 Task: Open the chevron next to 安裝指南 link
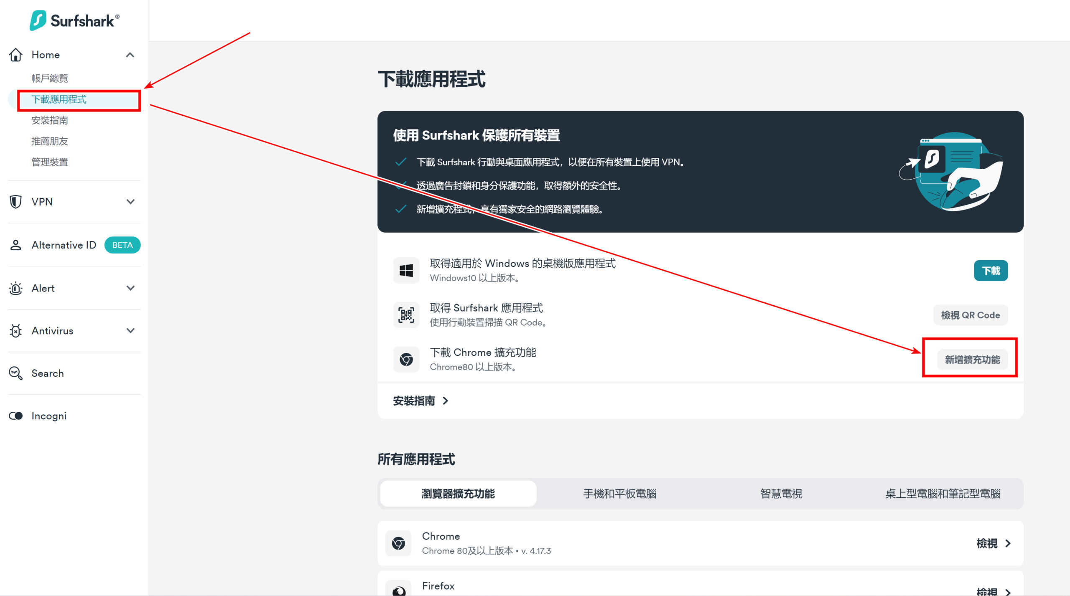[x=446, y=401]
